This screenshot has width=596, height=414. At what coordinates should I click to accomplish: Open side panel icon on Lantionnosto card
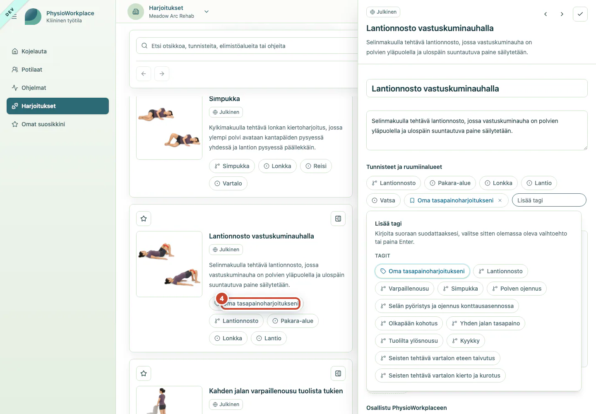(338, 219)
